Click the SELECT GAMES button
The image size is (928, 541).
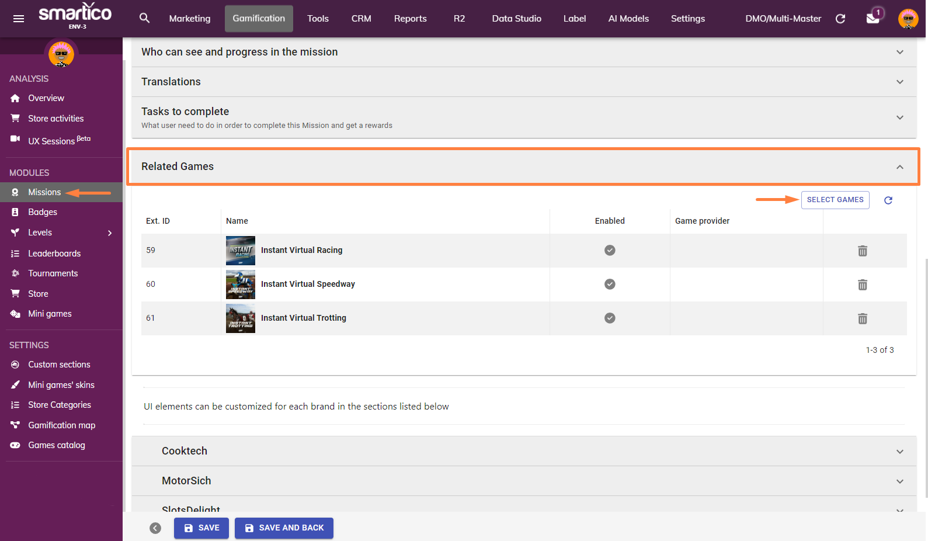click(835, 200)
